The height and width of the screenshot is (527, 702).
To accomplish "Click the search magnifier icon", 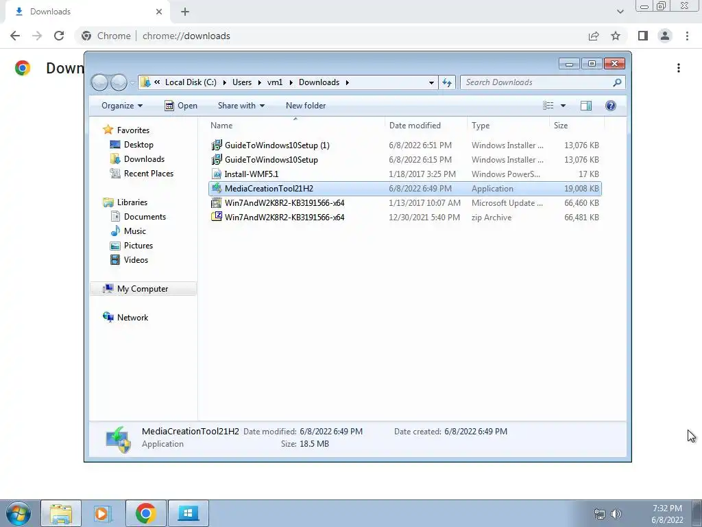I will (x=617, y=82).
